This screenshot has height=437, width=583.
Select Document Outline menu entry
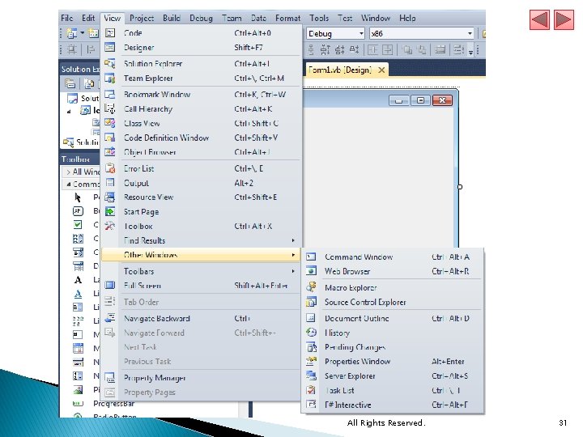tap(393, 318)
